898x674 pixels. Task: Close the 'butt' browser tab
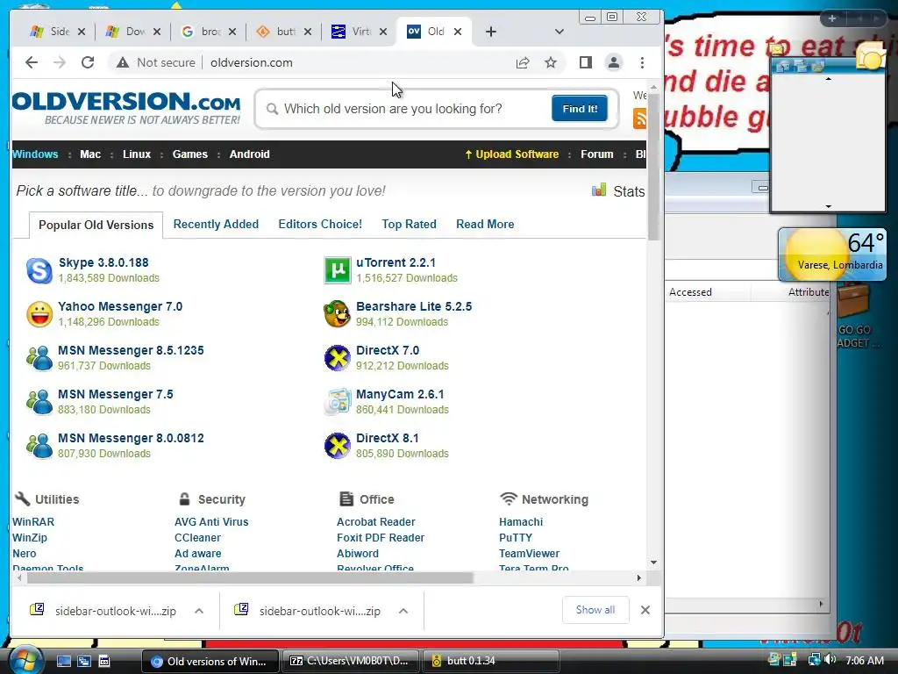[308, 32]
